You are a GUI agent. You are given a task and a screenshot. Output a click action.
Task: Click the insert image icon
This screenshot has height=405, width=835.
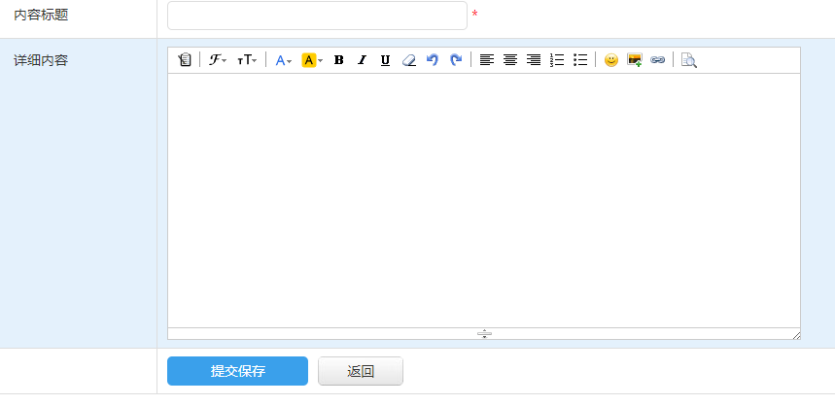point(634,60)
